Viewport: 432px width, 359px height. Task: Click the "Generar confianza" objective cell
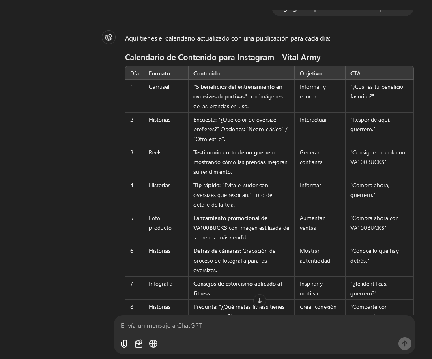pyautogui.click(x=311, y=157)
